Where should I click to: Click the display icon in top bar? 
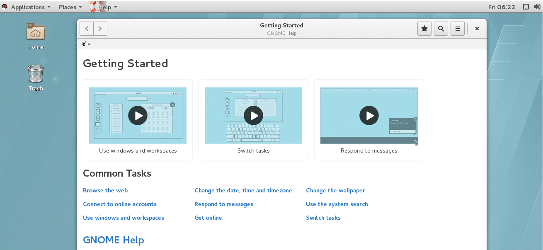pyautogui.click(x=526, y=7)
